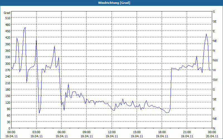The width and height of the screenshot is (223, 139).
Task: Click the SE compass label near 495 degrees
Action: coord(215,21)
